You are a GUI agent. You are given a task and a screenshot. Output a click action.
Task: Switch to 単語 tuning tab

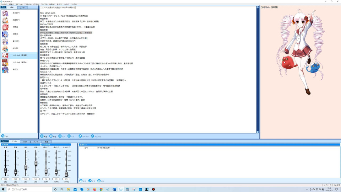46,142
